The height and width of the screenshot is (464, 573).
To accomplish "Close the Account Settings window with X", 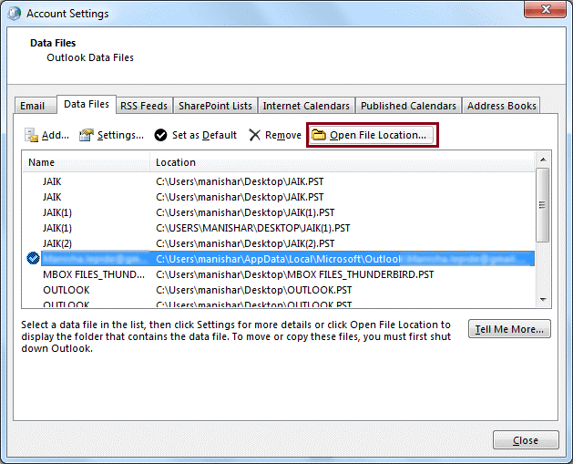I will pyautogui.click(x=546, y=9).
